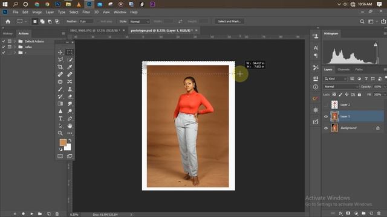
Task: Select the Crop tool
Action: [x=60, y=67]
